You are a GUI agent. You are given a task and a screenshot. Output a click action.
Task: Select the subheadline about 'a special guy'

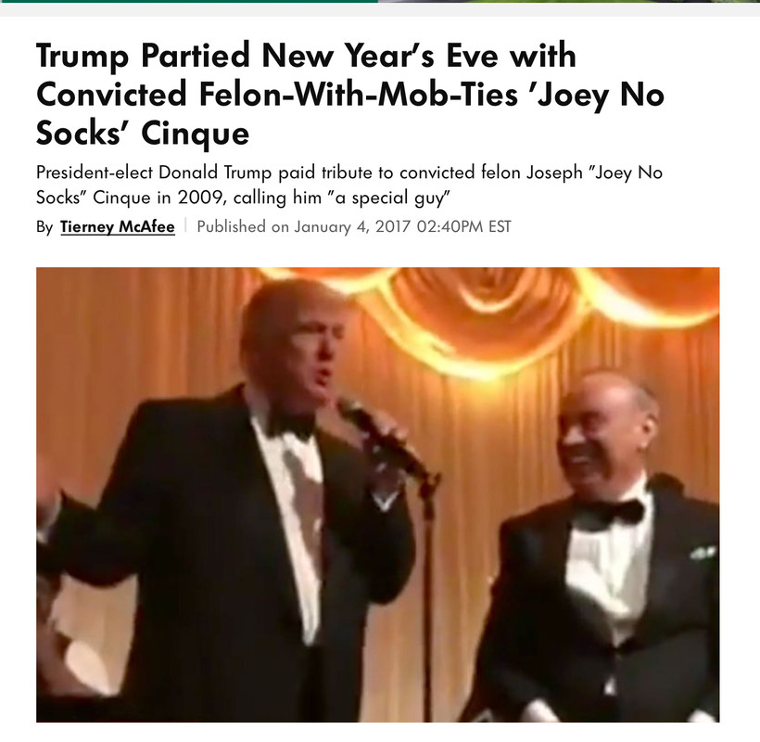[349, 185]
